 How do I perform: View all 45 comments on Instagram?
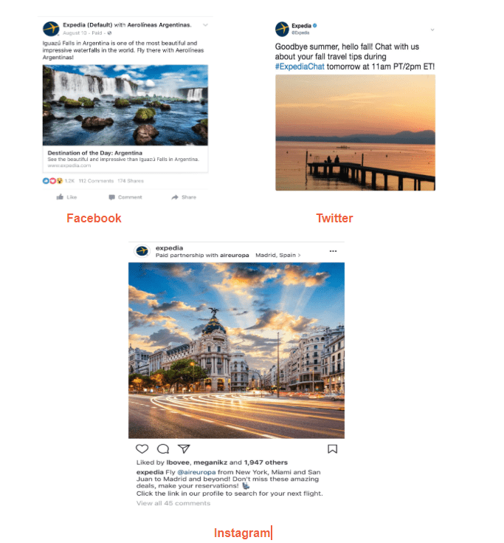click(x=173, y=503)
